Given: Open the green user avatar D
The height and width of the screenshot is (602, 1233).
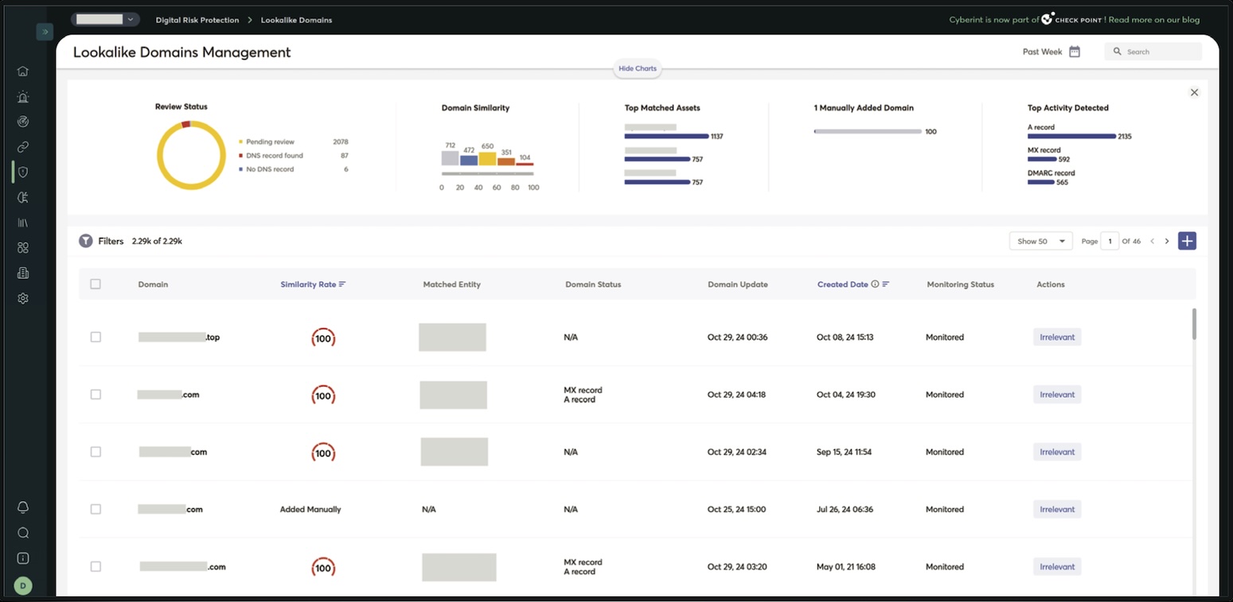Looking at the screenshot, I should click(23, 586).
